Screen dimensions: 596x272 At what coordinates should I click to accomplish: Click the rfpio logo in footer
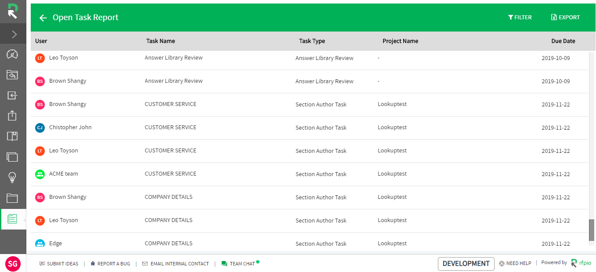[x=581, y=263]
